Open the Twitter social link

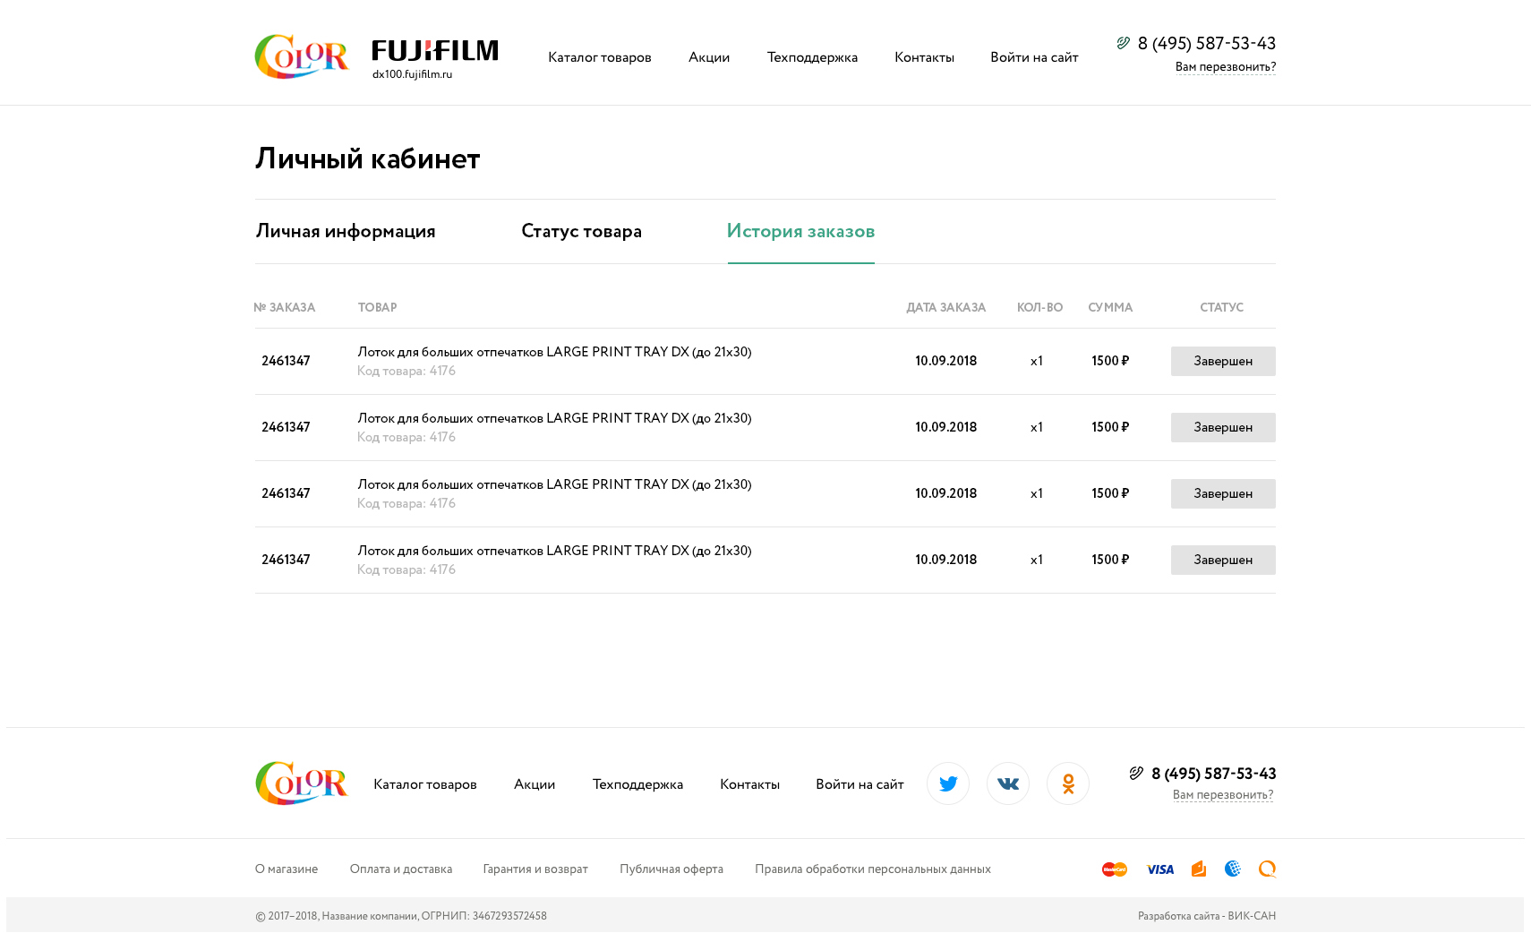tap(947, 783)
